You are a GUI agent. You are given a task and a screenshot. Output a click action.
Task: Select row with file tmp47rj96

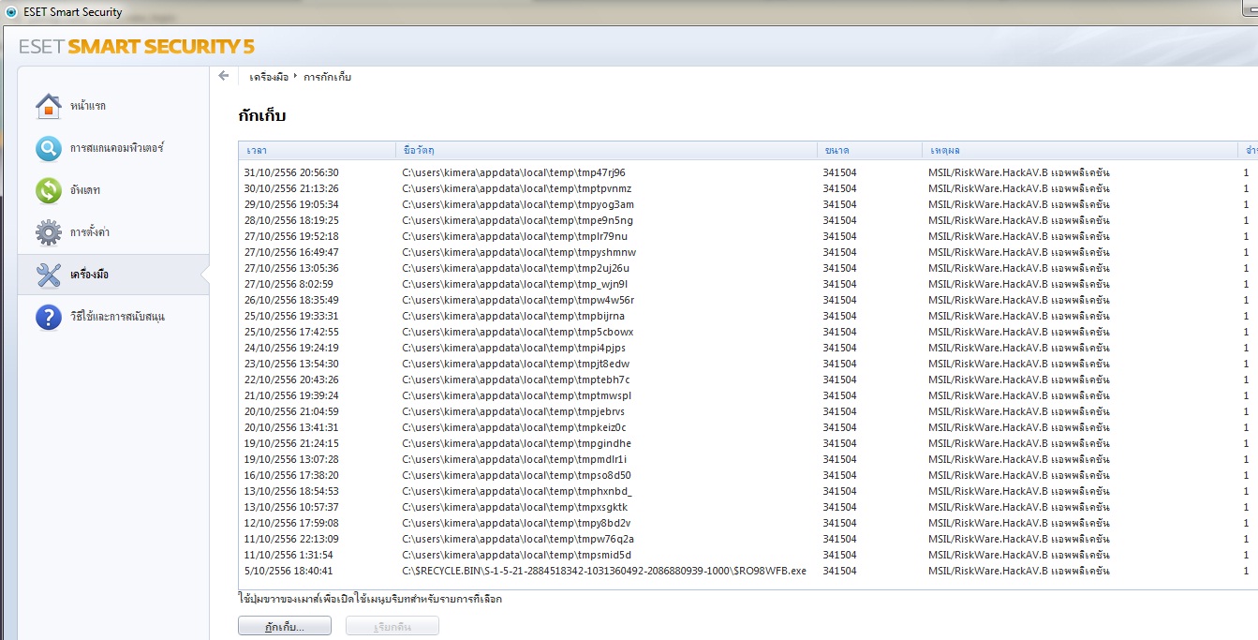click(x=747, y=172)
